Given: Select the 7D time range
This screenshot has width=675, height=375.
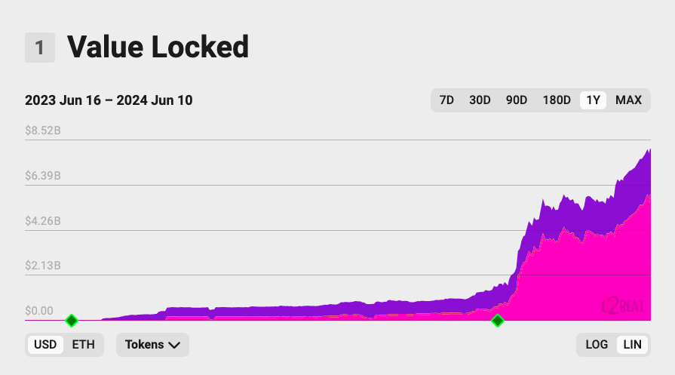Looking at the screenshot, I should point(446,100).
